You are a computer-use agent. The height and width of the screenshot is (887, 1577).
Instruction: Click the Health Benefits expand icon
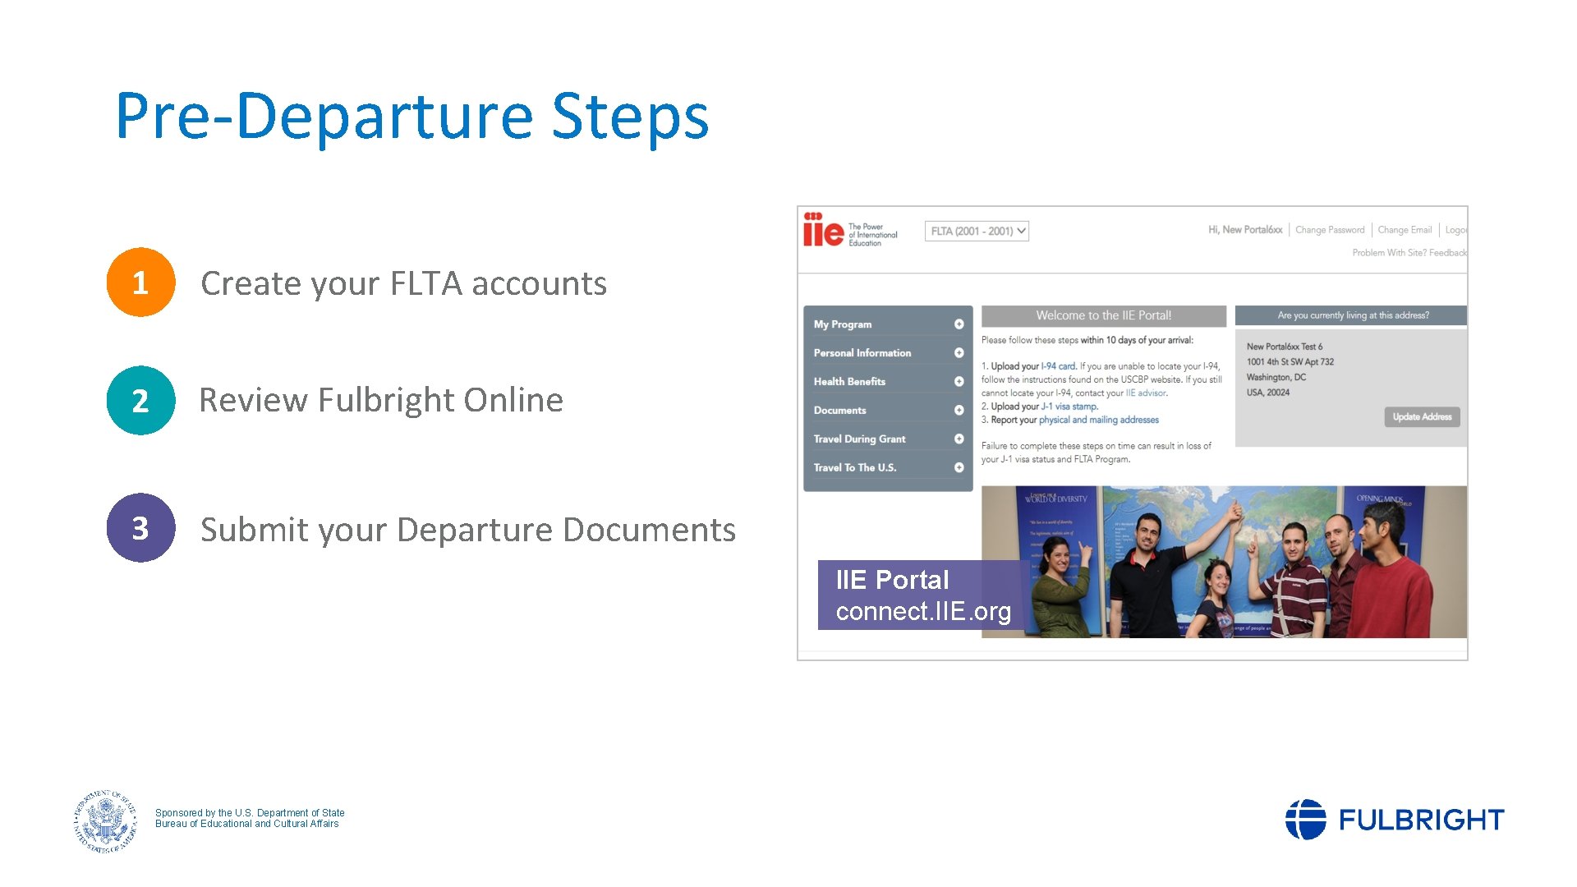pyautogui.click(x=956, y=381)
